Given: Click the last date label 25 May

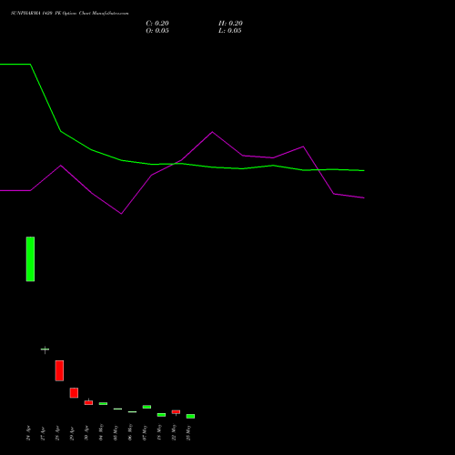Looking at the screenshot, I should coord(188,433).
